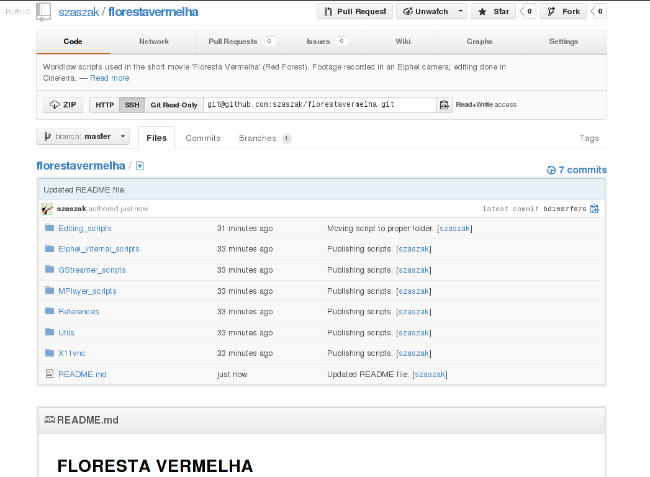Select the HTTP clone protocol

point(104,105)
